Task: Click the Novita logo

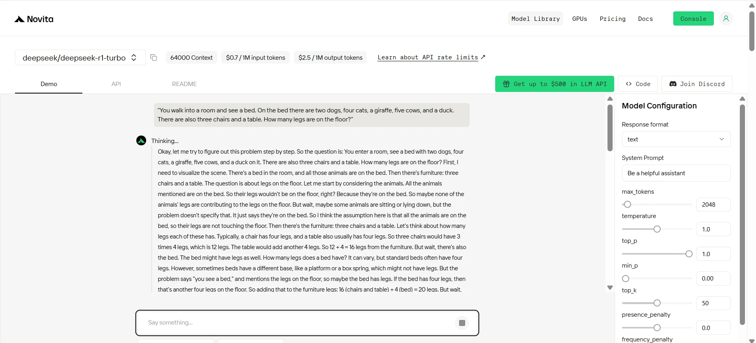Action: click(34, 19)
